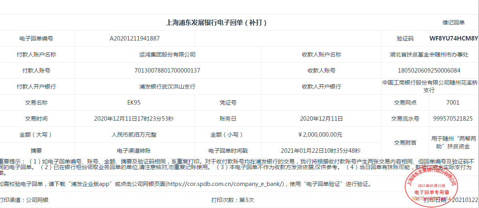This screenshot has width=479, height=208.
Task: Click payee bank 中国工商银行股份有限公司随州花溪桥支行
Action: pyautogui.click(x=429, y=87)
